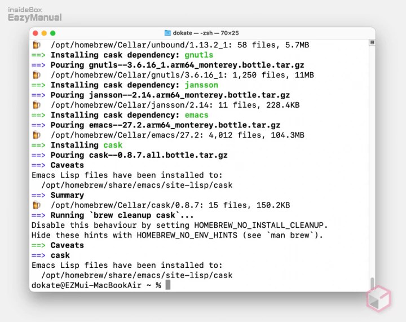The image size is (406, 322).
Task: Click the split pane icon above scrollbar
Action: tap(372, 42)
